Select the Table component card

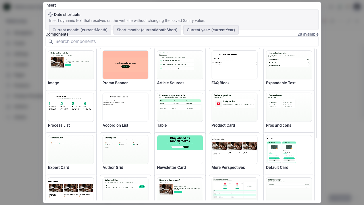pyautogui.click(x=180, y=111)
